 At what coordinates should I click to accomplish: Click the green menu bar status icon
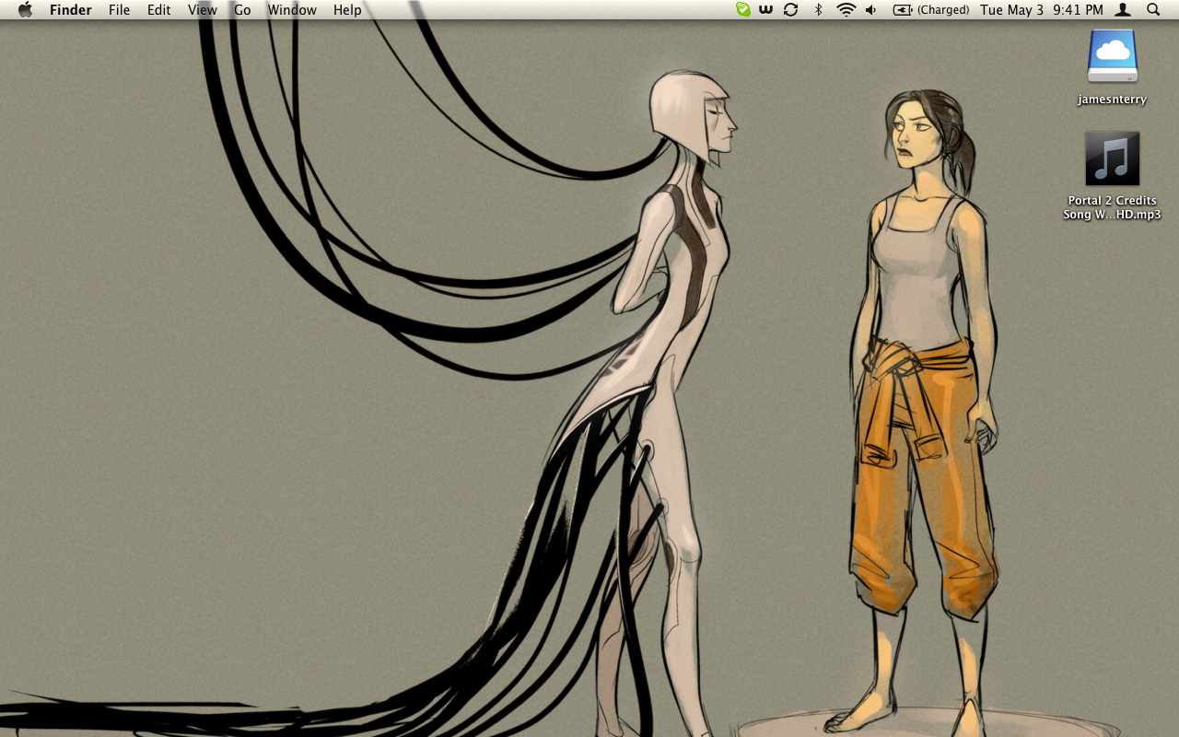click(x=743, y=10)
